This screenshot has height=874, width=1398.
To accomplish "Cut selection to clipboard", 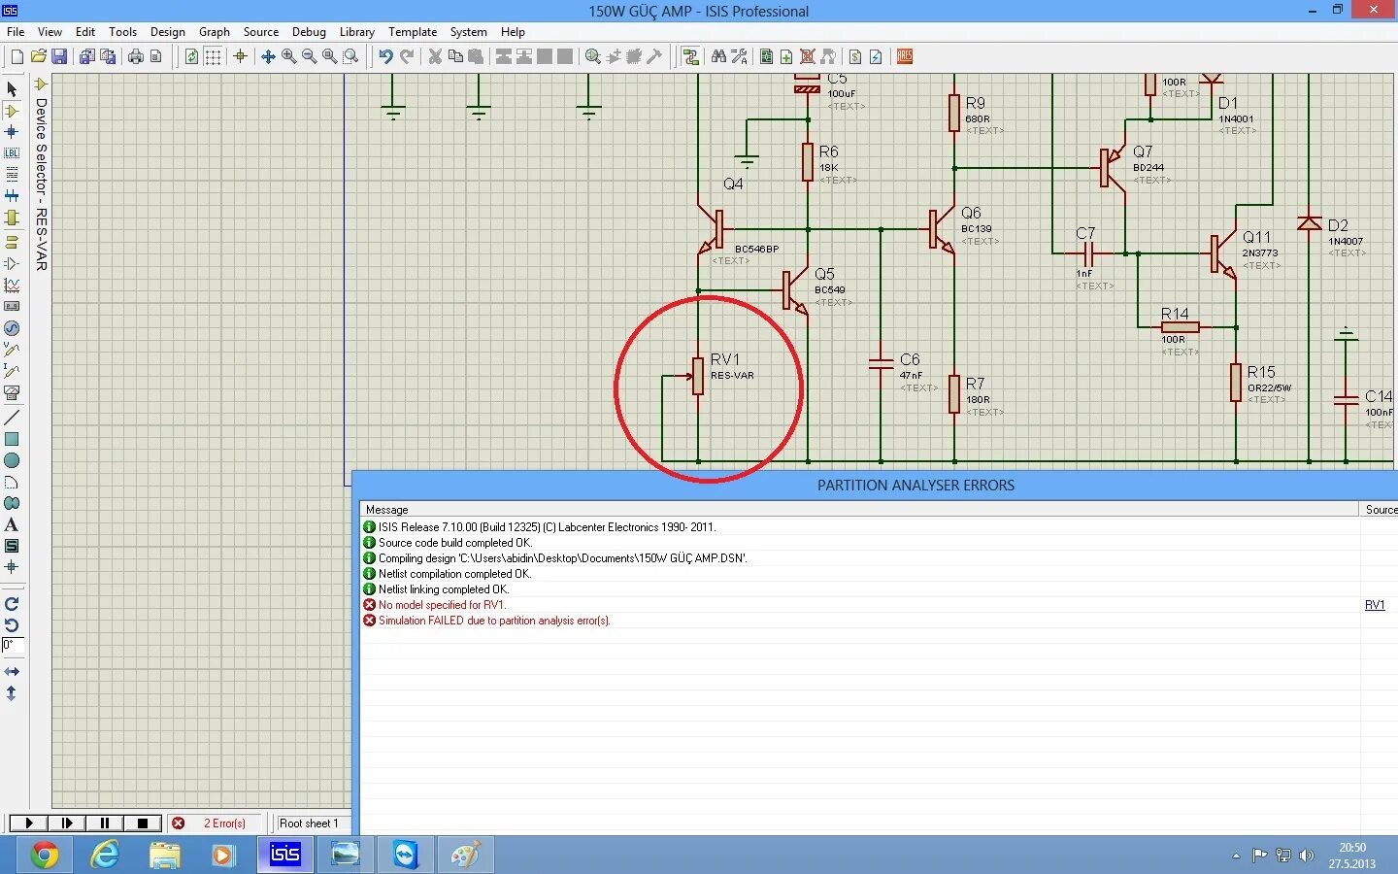I will point(435,57).
